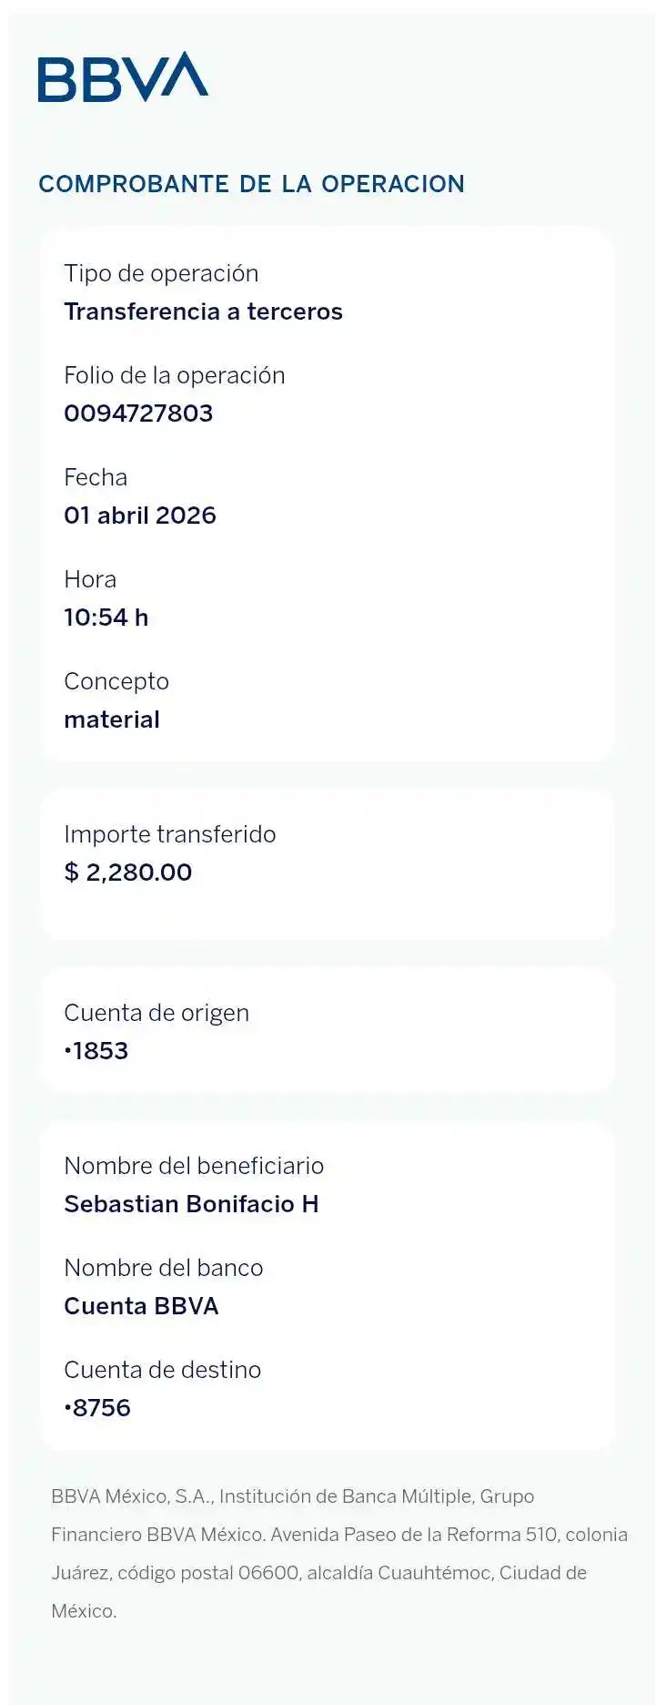Click the Cuenta de destino label
656x1705 pixels.
click(x=162, y=1370)
